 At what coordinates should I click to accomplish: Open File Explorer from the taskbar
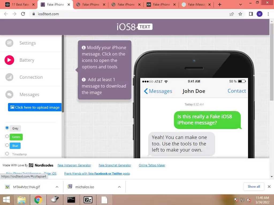22,200
